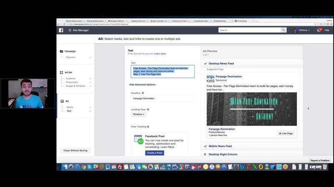Open Google Chrome from the dock
The image size is (334, 187).
click(83, 167)
